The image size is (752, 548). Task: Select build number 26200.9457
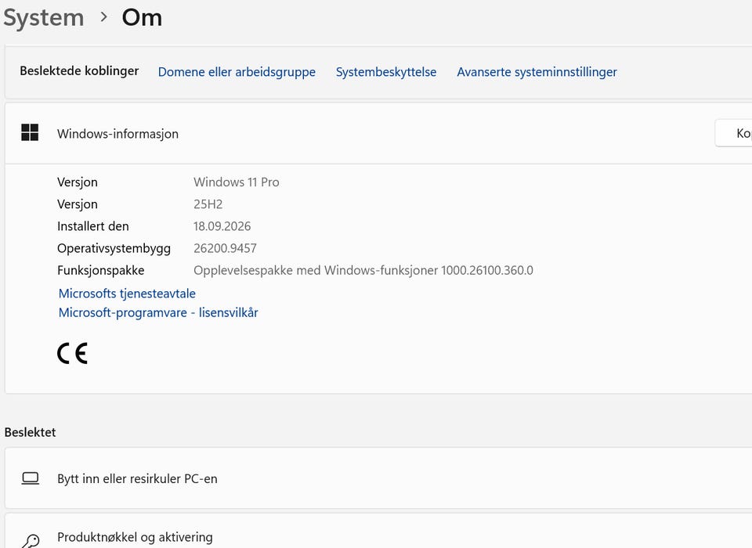(225, 248)
